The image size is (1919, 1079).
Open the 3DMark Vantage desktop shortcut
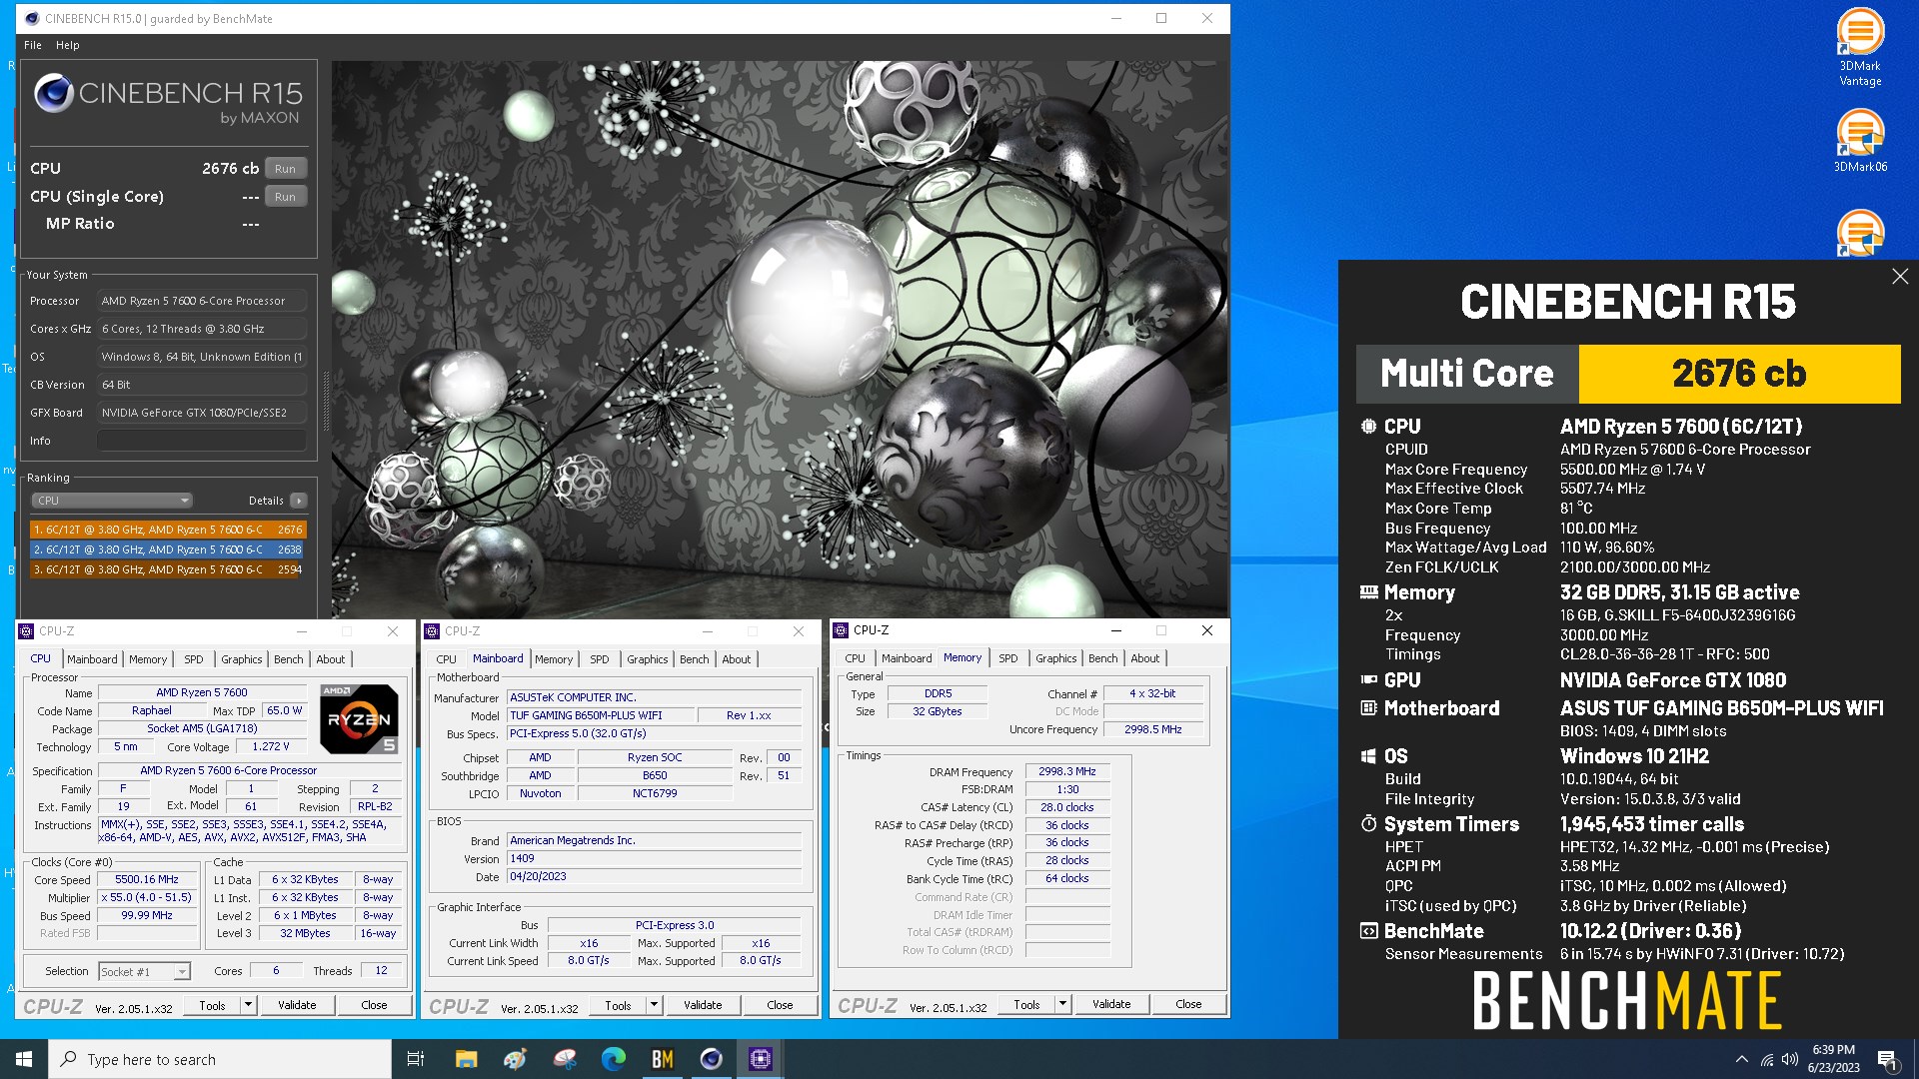1860,47
